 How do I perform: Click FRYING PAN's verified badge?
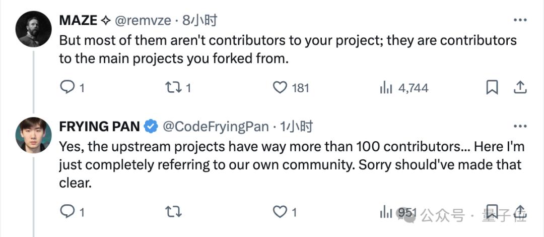point(151,127)
